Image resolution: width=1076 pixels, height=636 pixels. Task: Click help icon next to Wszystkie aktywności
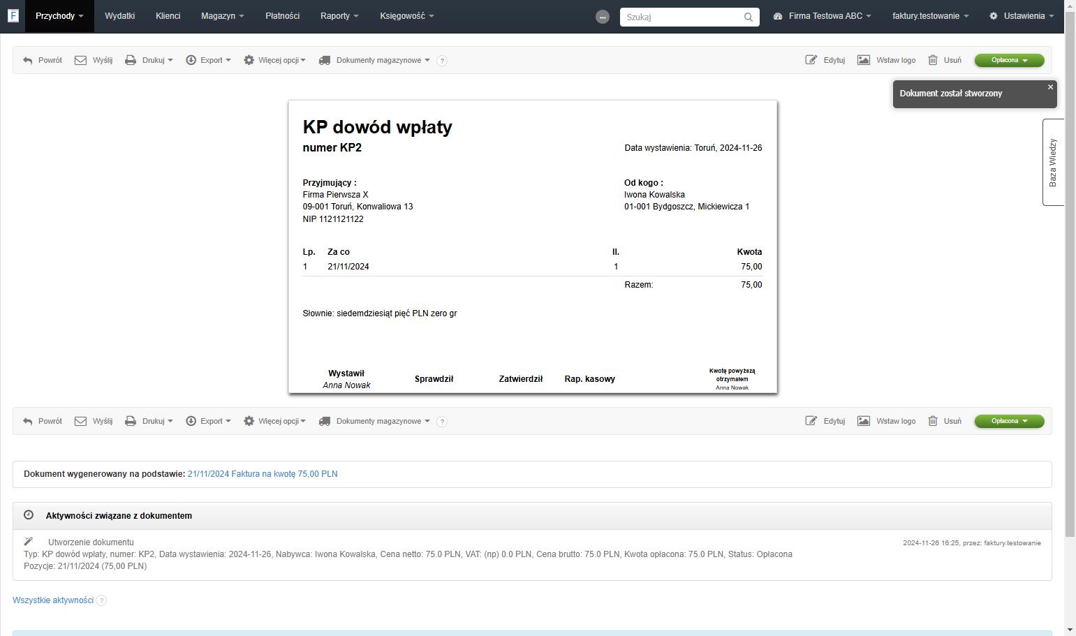(101, 600)
